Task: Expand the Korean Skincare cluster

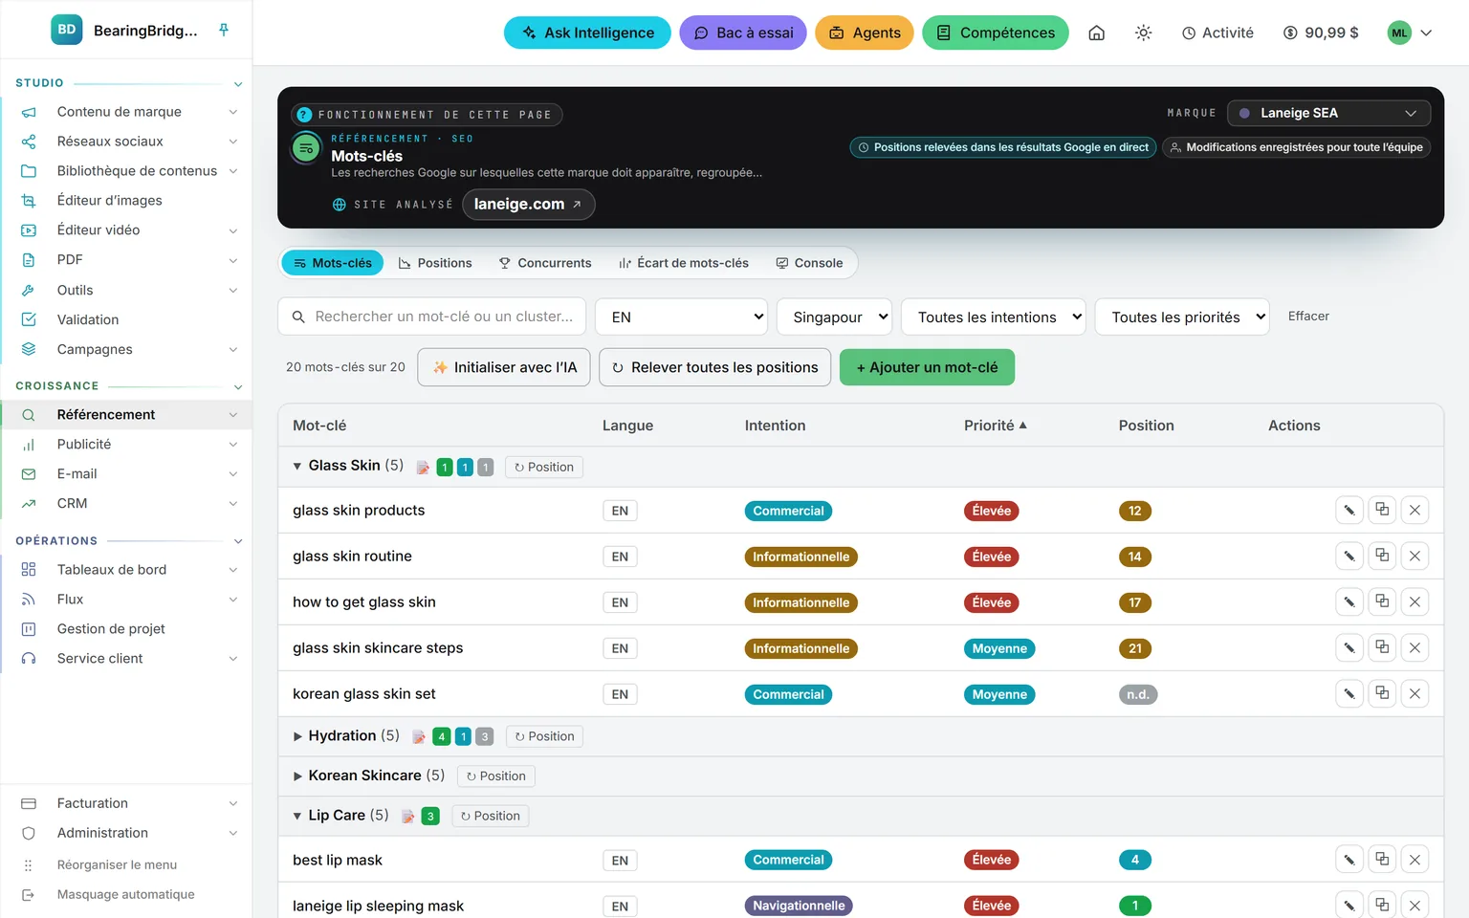Action: pyautogui.click(x=297, y=776)
